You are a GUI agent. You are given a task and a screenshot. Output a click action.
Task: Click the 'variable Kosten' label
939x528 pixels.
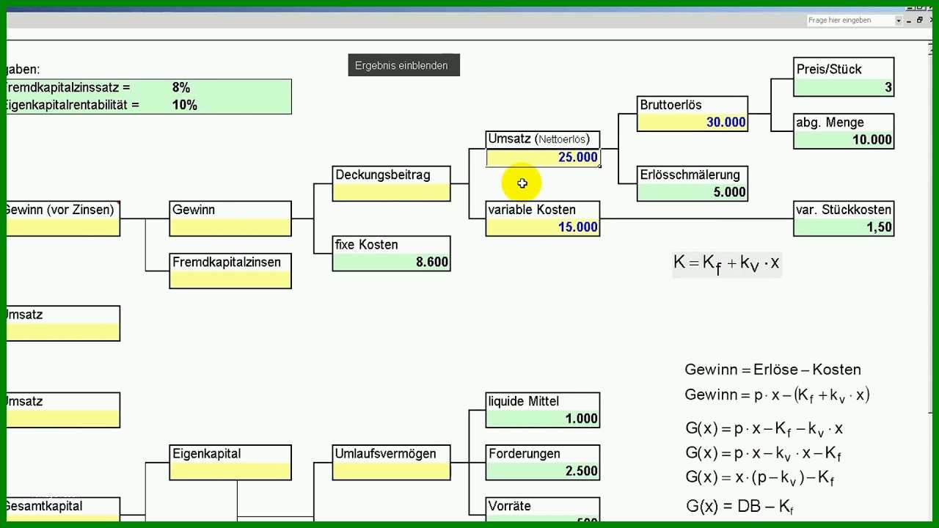(532, 210)
